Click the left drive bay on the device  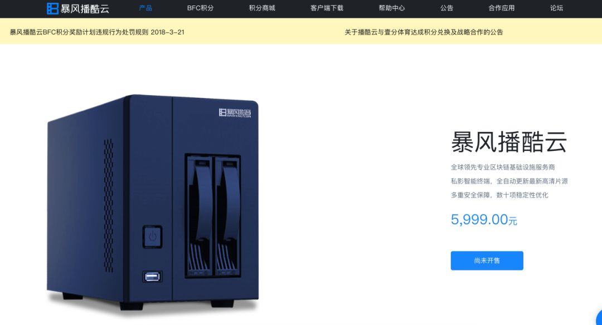200,216
